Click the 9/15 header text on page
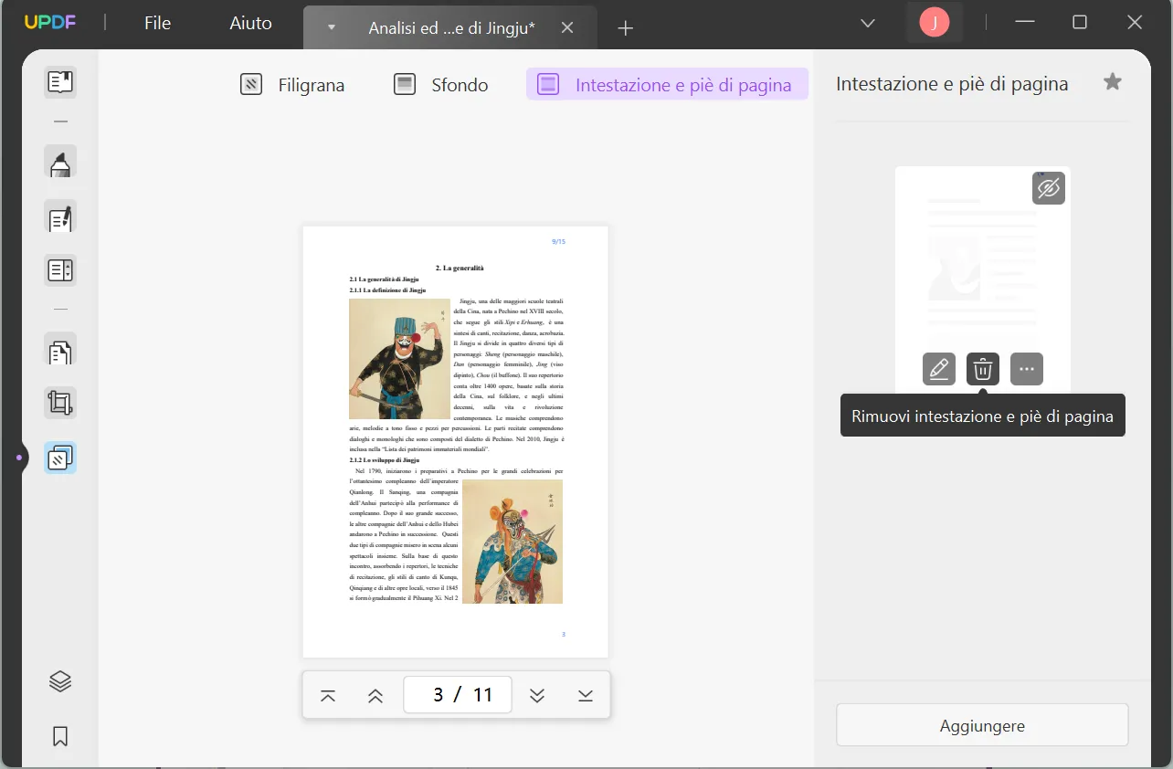The width and height of the screenshot is (1173, 769). 558,241
